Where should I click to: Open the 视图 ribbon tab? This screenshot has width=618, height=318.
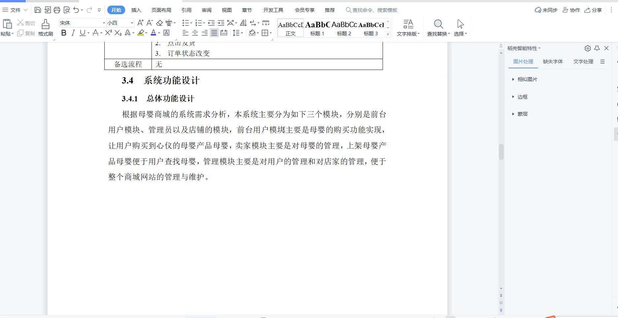click(227, 10)
